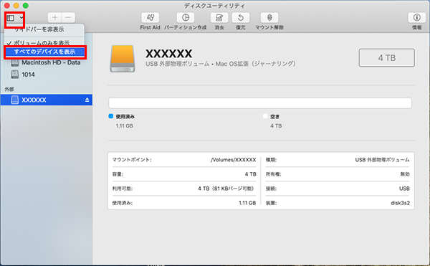The height and width of the screenshot is (266, 430).
Task: Run First Aid on the disk
Action: pyautogui.click(x=150, y=18)
